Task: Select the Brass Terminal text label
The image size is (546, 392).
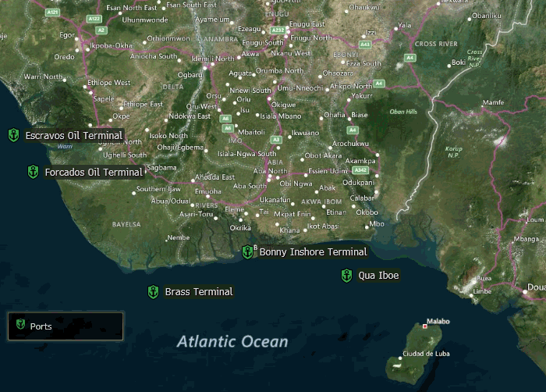Action: tap(199, 292)
